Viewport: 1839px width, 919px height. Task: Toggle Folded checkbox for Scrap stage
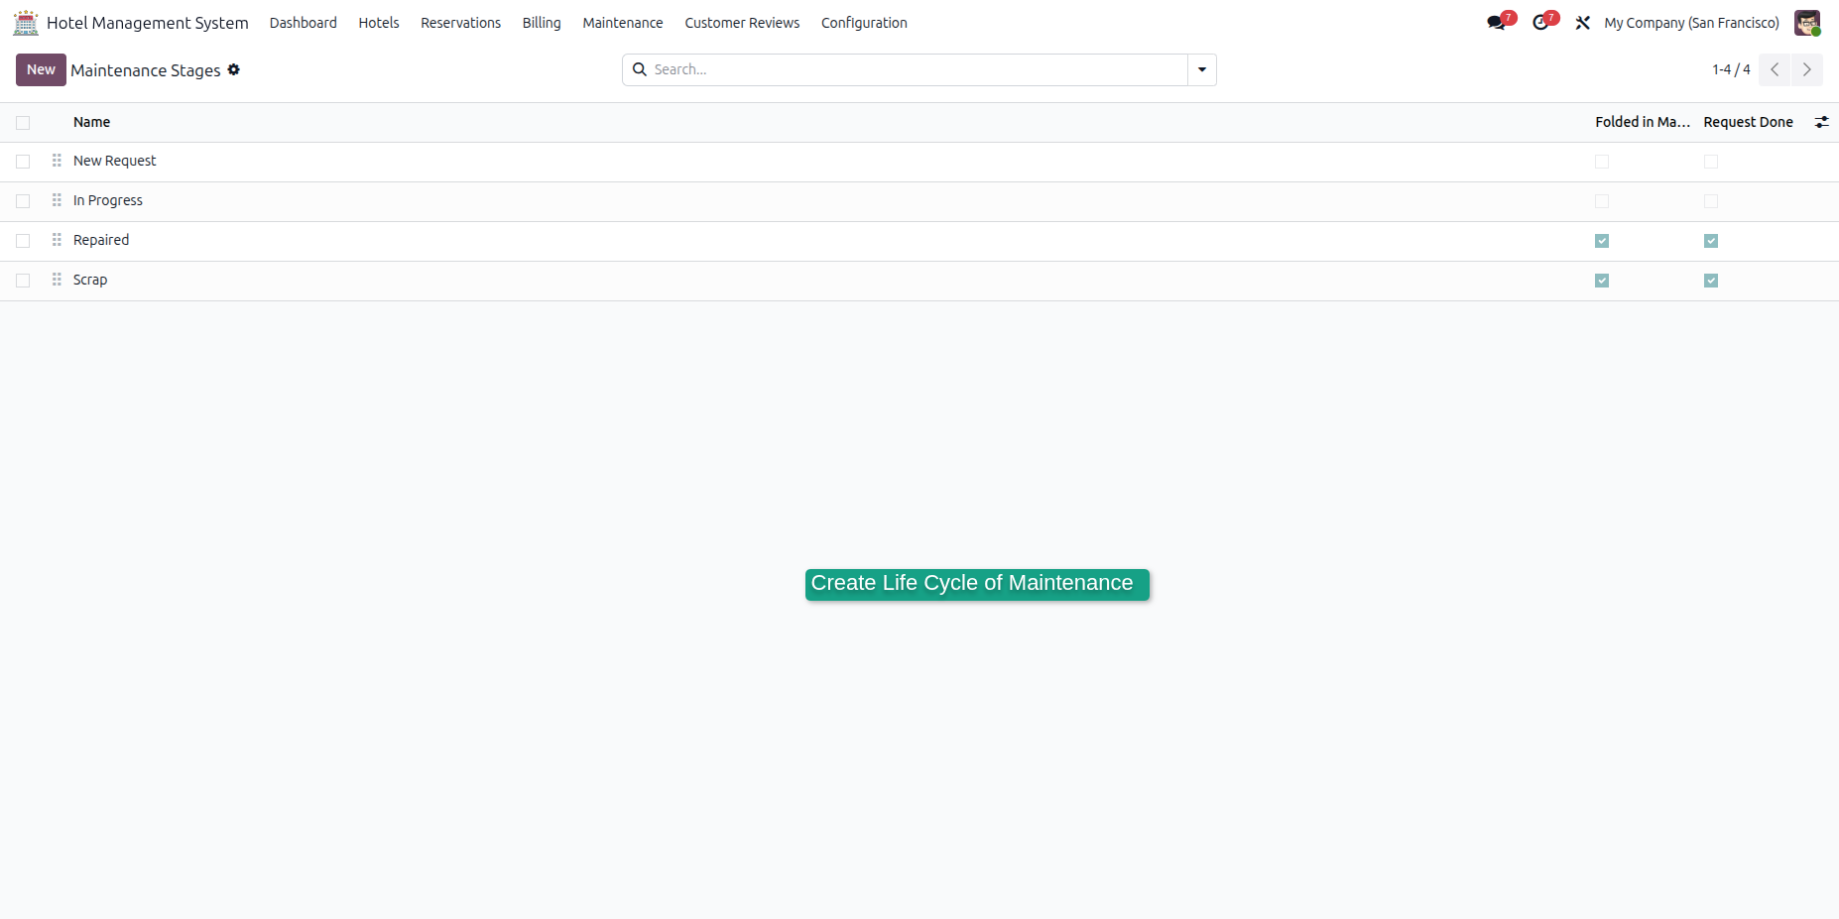(1602, 281)
